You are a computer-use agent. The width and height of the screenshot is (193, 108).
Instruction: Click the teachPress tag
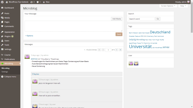(133, 43)
